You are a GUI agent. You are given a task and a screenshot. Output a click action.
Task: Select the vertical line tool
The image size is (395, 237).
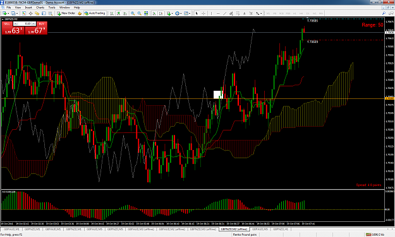tap(211, 13)
